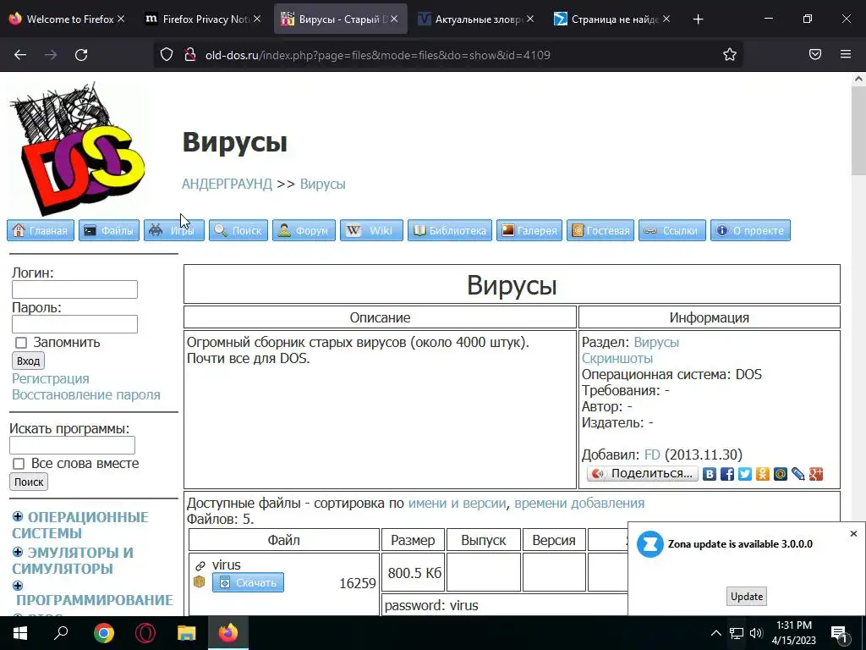Focus the Искать программы search field
The image size is (866, 650).
click(x=73, y=445)
